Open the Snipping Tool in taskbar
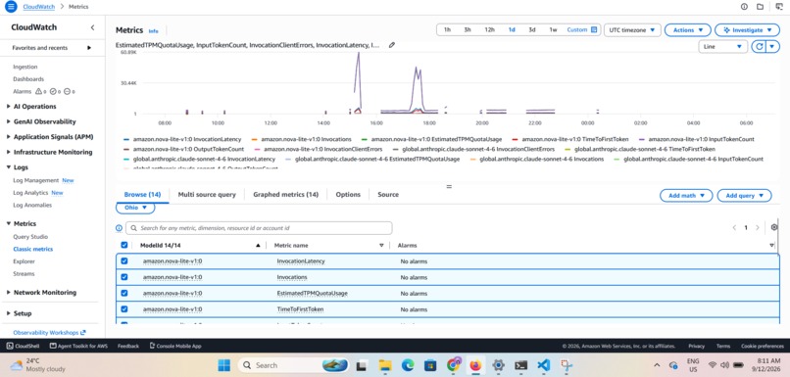Viewport: 790px width, 377px height. click(567, 365)
